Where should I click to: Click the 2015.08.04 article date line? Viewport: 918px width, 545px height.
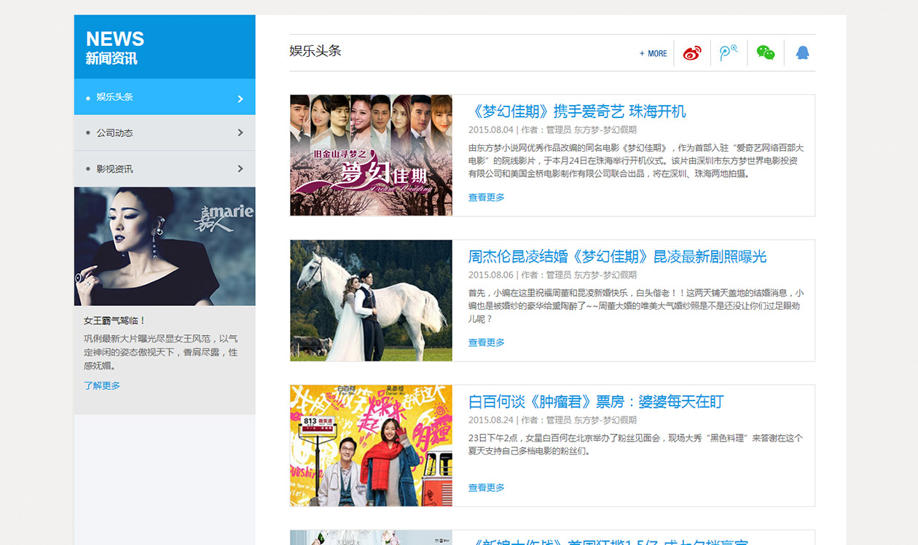pyautogui.click(x=552, y=130)
